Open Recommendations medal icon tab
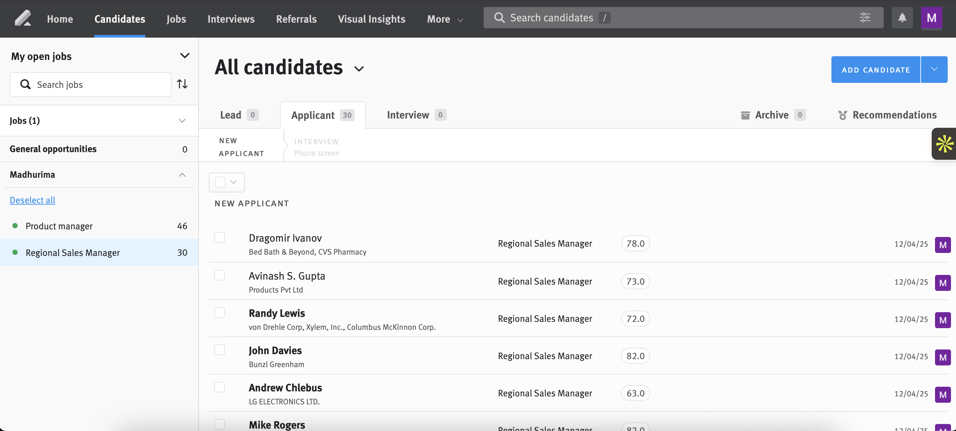 pyautogui.click(x=842, y=115)
